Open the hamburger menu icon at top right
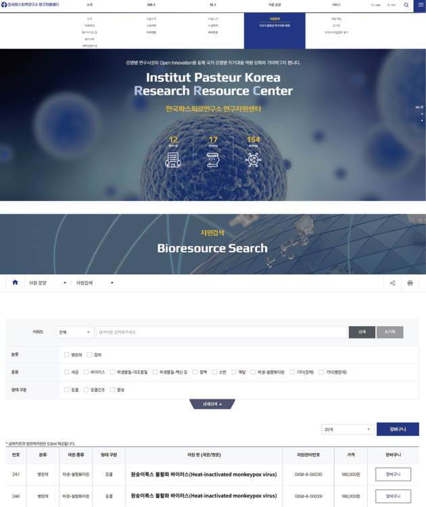 [420, 5]
